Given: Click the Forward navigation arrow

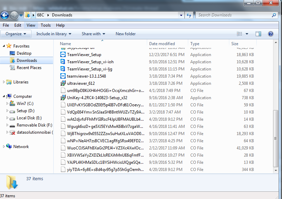Looking at the screenshot, I should 14,15.
